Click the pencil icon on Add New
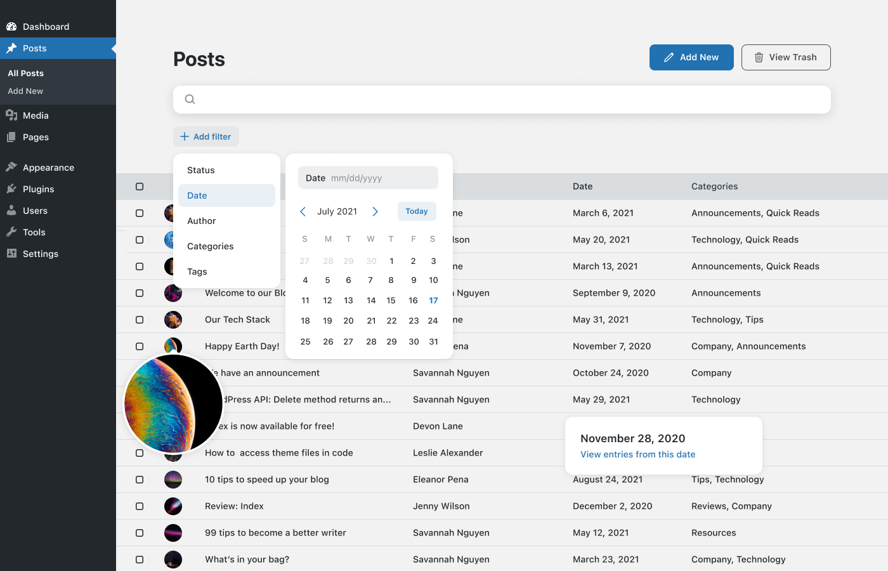Image resolution: width=888 pixels, height=571 pixels. 669,57
